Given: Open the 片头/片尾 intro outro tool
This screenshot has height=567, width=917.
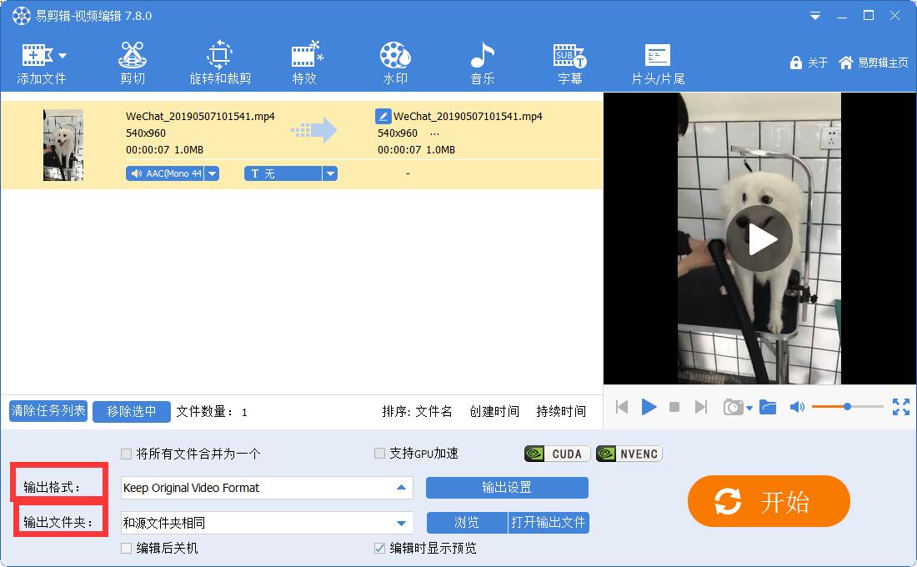Looking at the screenshot, I should tap(658, 63).
